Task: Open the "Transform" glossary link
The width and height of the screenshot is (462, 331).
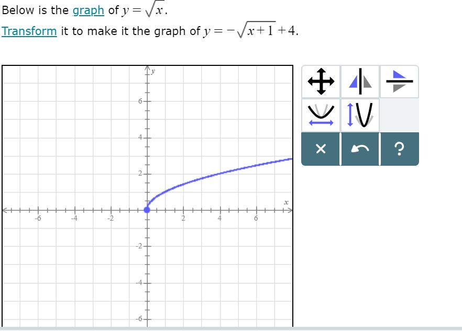Action: [x=29, y=31]
